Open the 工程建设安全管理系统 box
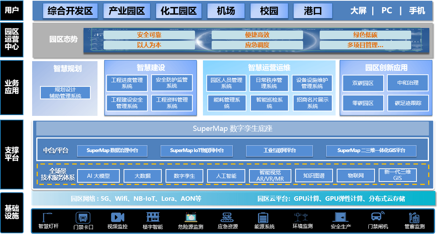 tap(127, 103)
